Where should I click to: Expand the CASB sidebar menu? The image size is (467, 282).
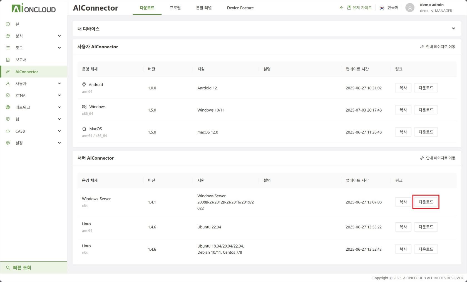coord(59,131)
